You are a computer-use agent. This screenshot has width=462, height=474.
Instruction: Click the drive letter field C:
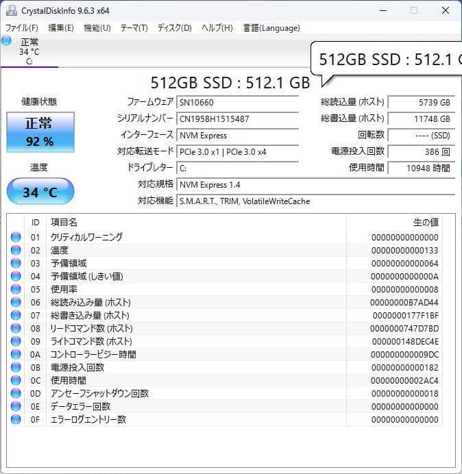(x=237, y=169)
